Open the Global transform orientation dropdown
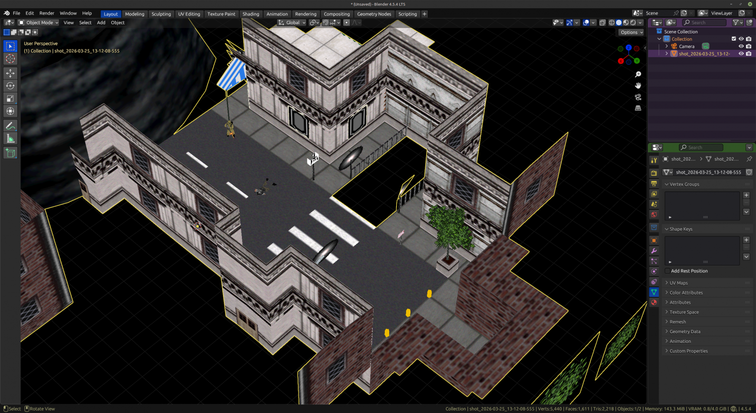Screen dimensions: 756x413 pos(292,23)
